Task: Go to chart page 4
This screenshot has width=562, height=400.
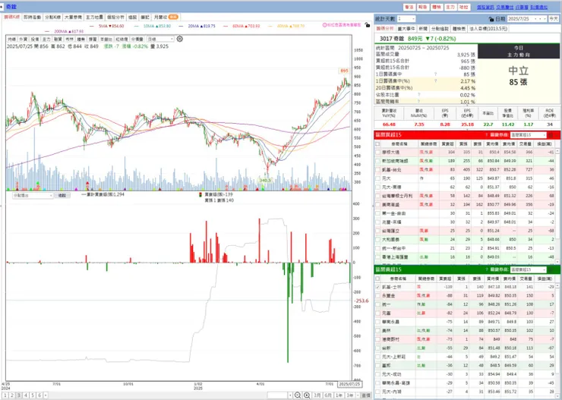Action: click(x=26, y=395)
